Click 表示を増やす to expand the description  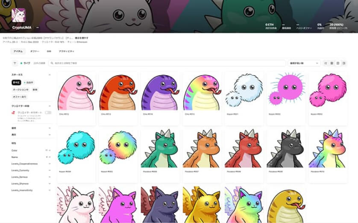82,38
